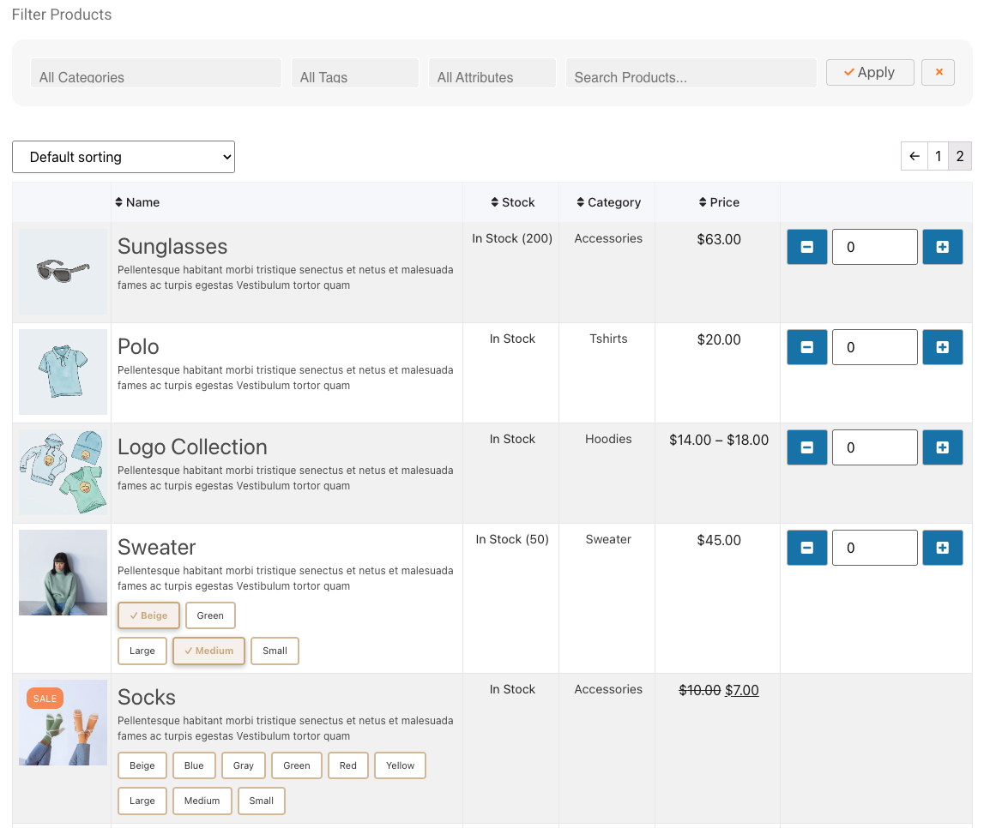The width and height of the screenshot is (984, 828).
Task: Go to page 1 in pagination
Action: click(938, 156)
